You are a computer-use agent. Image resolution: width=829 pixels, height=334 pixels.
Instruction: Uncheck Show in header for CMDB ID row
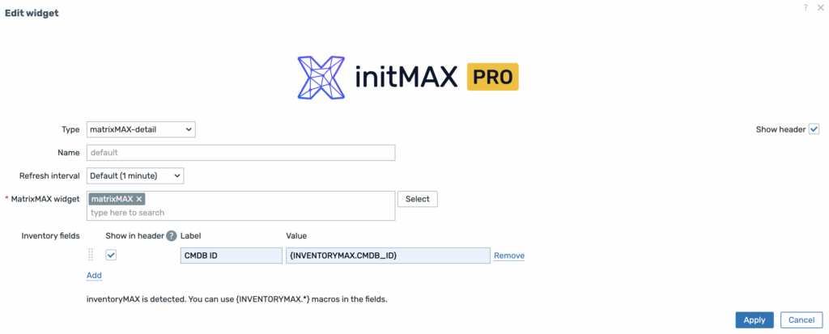click(112, 256)
